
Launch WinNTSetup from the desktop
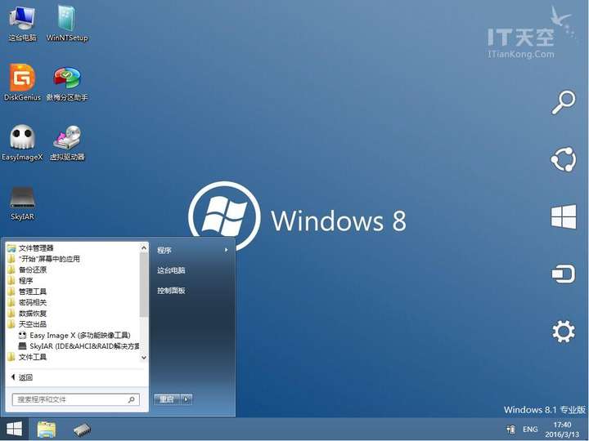67,23
